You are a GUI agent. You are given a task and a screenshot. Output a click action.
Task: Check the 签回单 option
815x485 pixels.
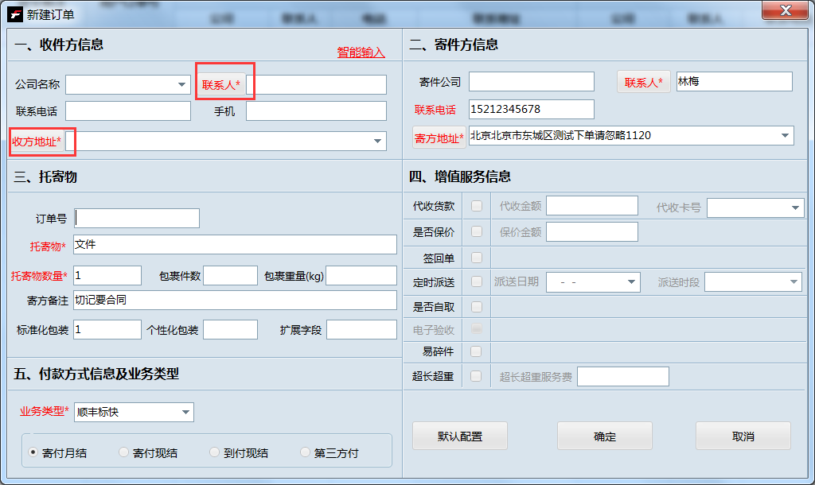(x=475, y=256)
